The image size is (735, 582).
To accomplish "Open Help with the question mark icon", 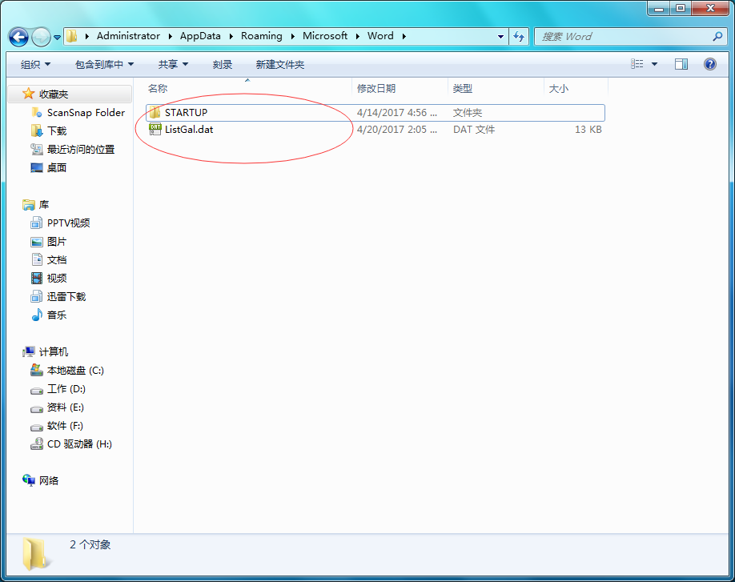I will pyautogui.click(x=709, y=64).
